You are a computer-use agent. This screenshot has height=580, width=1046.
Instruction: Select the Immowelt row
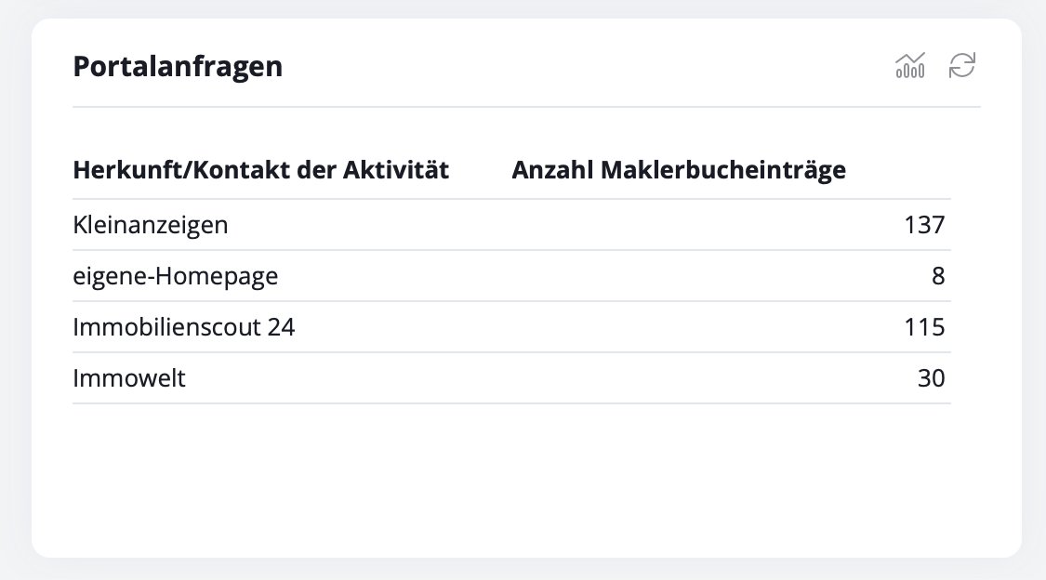(x=129, y=378)
